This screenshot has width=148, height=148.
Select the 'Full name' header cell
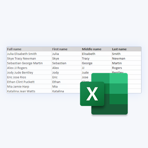coord(29,49)
